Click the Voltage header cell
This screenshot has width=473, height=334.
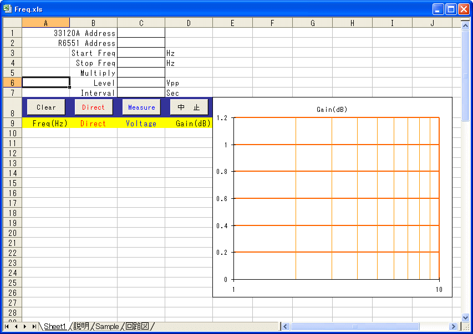point(141,123)
